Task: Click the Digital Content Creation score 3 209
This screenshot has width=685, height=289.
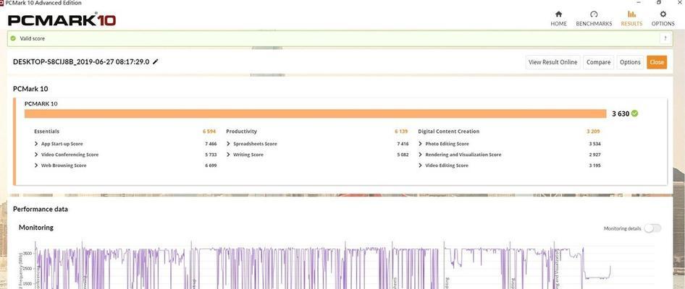Action: coord(593,131)
